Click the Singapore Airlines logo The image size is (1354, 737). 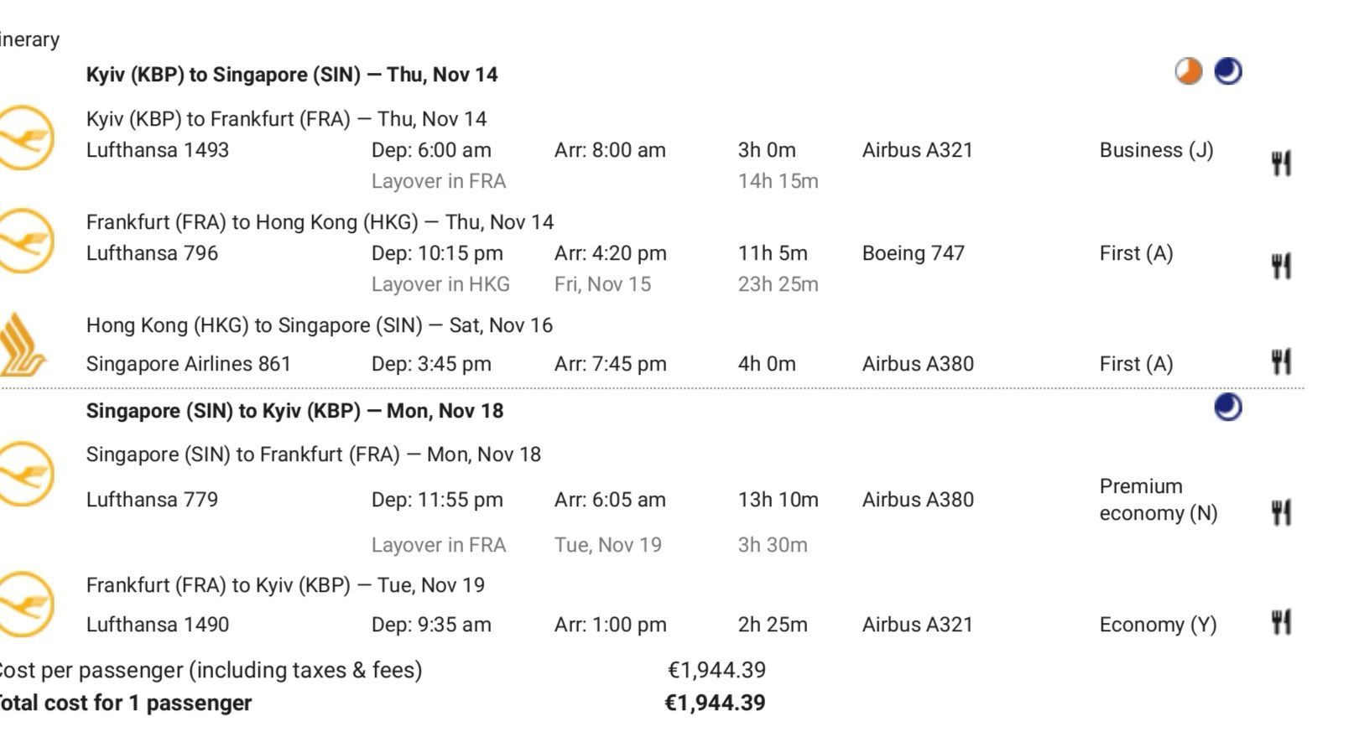pos(22,344)
